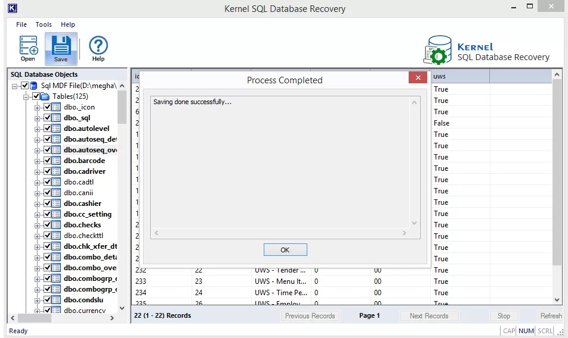Image resolution: width=568 pixels, height=338 pixels.
Task: Toggle the dbo.condslu checkbox
Action: [x=47, y=300]
